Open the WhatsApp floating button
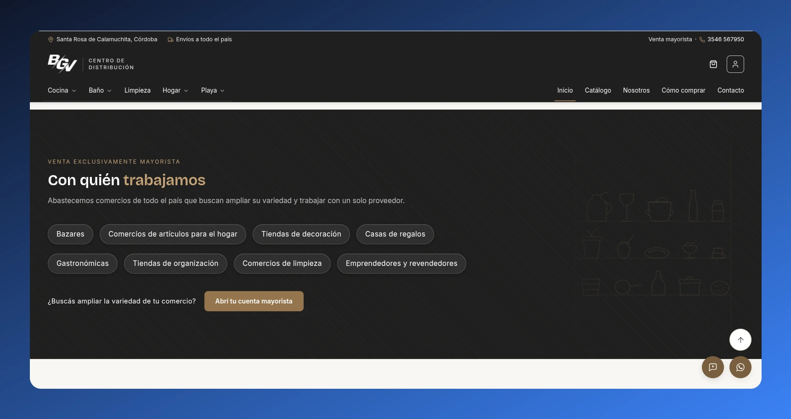Screen dimensions: 791x419 [x=740, y=367]
